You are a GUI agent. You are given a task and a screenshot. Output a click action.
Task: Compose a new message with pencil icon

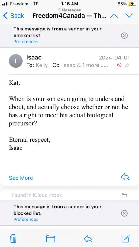[x=126, y=239]
